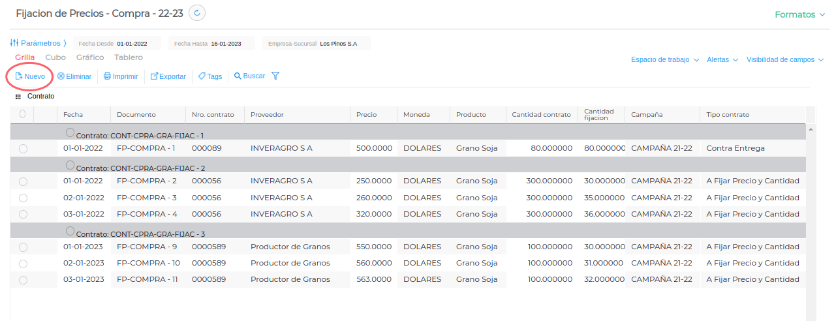Click the Exportar arrow icon

click(x=155, y=76)
